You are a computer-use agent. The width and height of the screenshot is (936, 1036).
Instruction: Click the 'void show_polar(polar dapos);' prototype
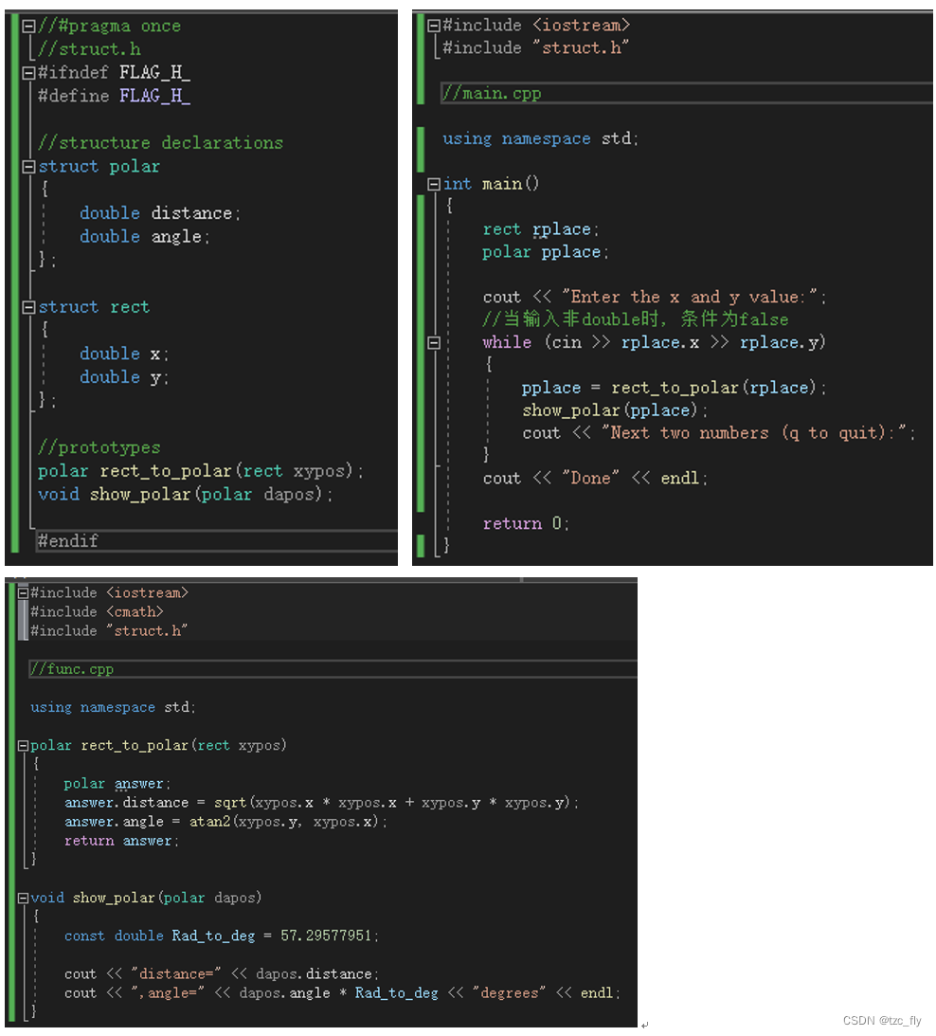point(185,495)
